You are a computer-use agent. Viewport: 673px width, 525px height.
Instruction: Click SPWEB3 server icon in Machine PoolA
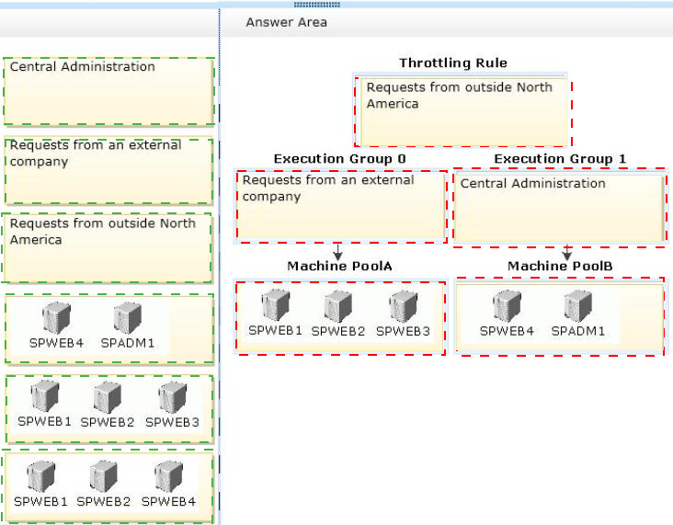coord(403,307)
